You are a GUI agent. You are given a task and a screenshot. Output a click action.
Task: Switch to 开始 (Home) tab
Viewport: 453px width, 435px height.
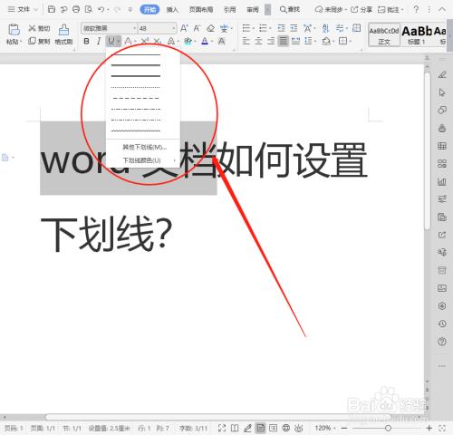[149, 10]
